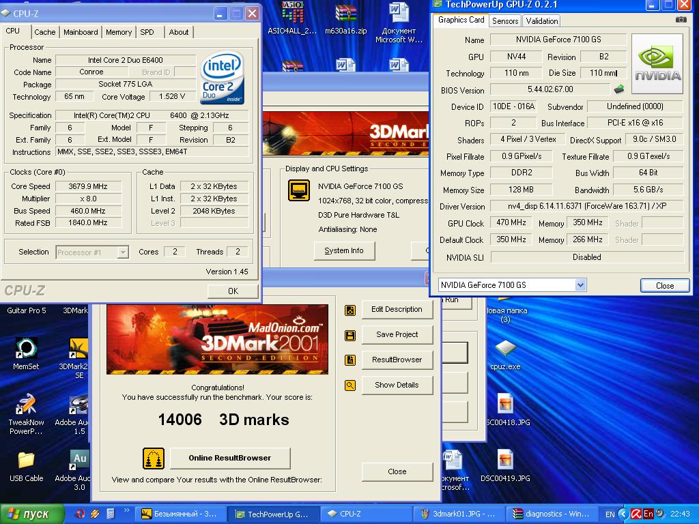Click the Core Speed 3679.9 MHz field
The width and height of the screenshot is (699, 524).
pyautogui.click(x=88, y=187)
